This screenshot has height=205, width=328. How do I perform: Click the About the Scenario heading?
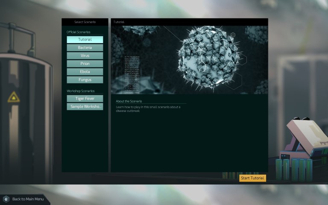pyautogui.click(x=129, y=101)
